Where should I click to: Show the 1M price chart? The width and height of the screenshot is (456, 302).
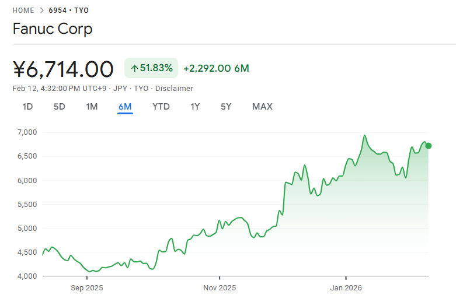tap(92, 106)
